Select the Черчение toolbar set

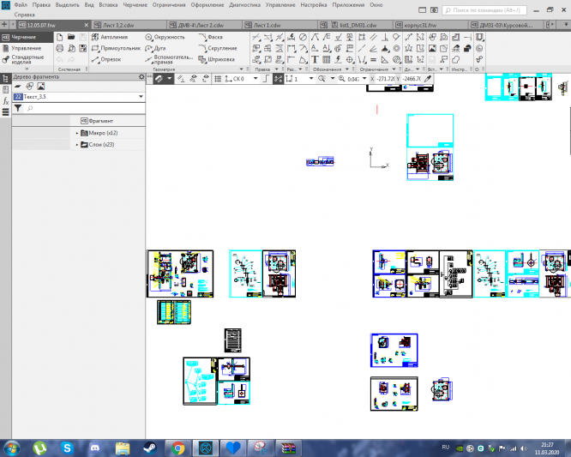[x=27, y=37]
